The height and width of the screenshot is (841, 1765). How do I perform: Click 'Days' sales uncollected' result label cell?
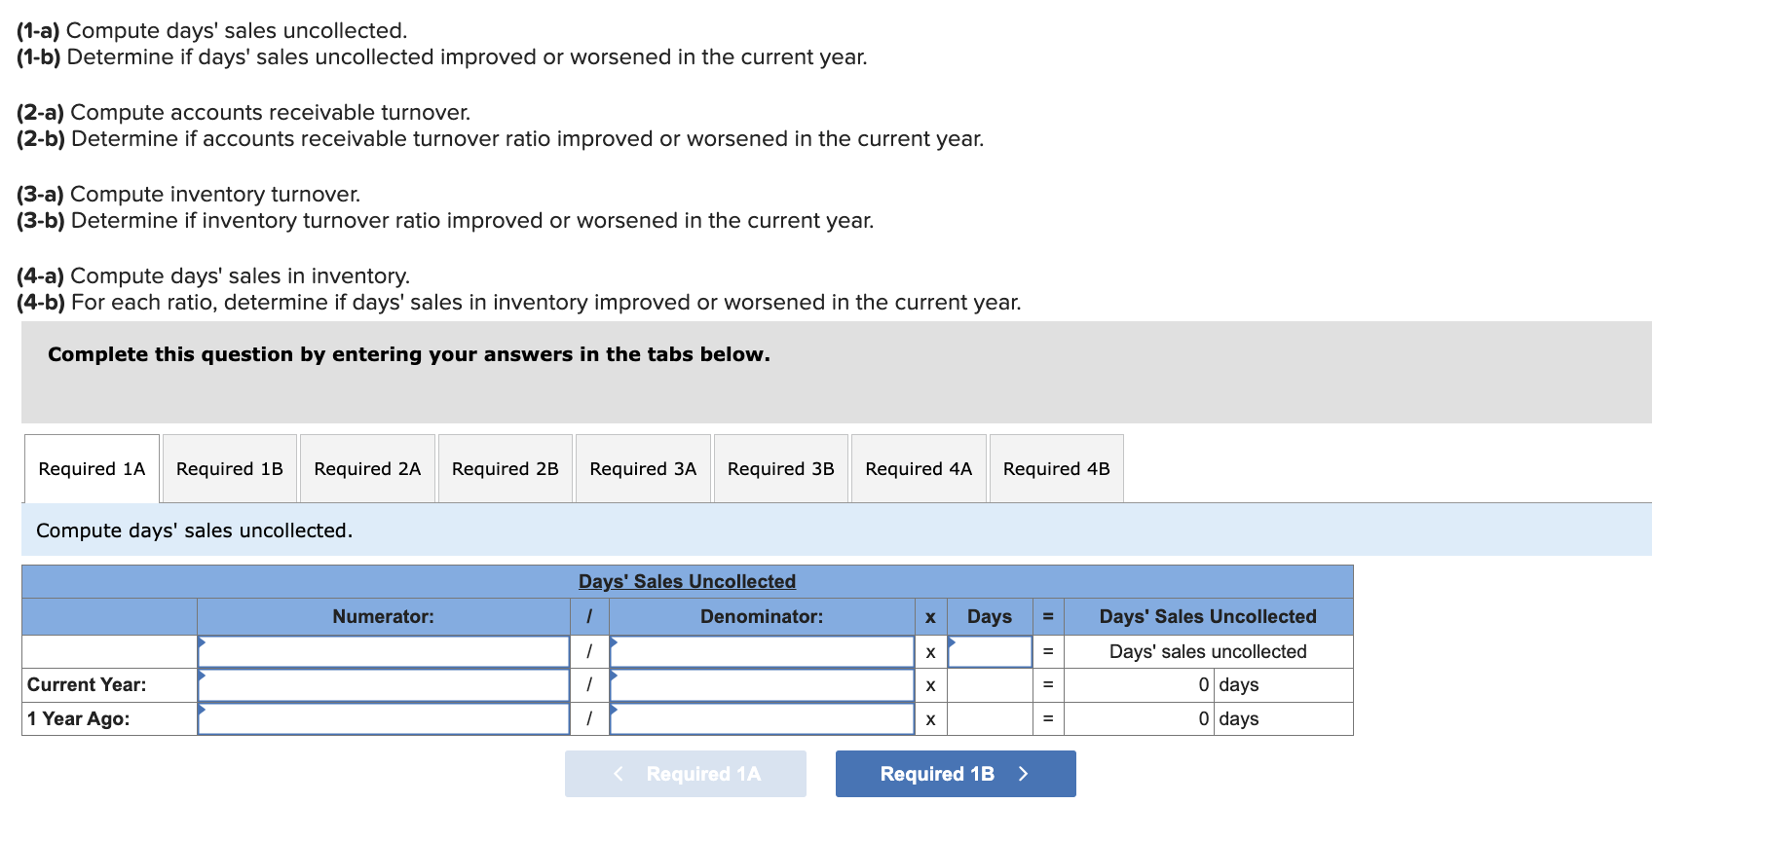(x=1208, y=651)
